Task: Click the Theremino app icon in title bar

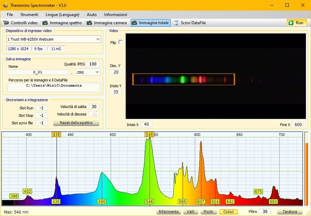Action: [x=5, y=5]
